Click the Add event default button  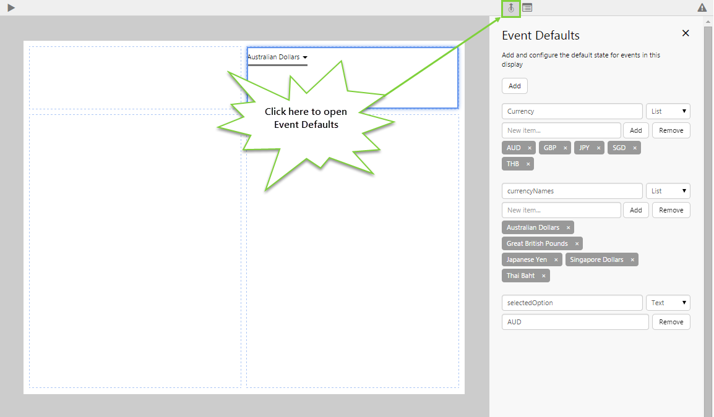click(515, 86)
